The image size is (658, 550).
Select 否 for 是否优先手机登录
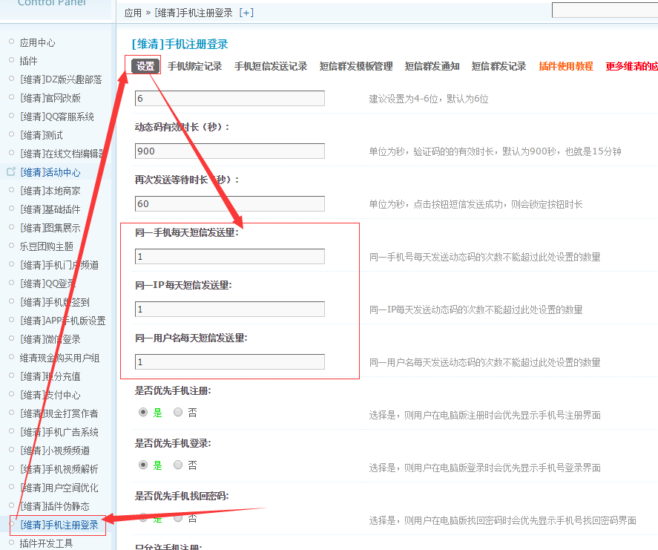click(x=178, y=465)
